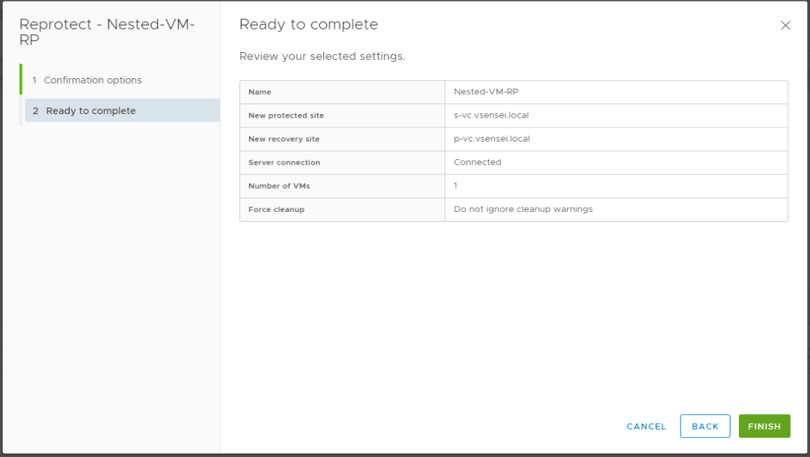Select step 2 Ready to complete
Screen dimensions: 810x457
(x=91, y=111)
